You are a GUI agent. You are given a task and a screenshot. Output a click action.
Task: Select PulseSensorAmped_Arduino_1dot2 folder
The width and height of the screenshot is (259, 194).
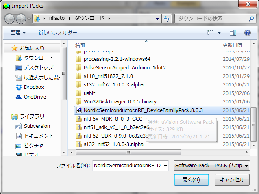(124, 68)
